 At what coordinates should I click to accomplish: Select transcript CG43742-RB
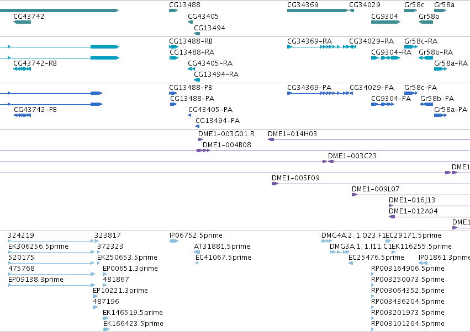click(35, 63)
